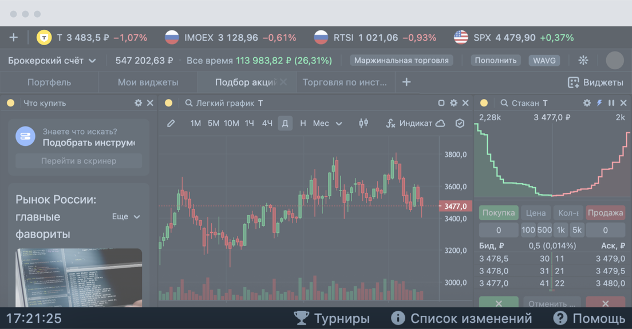Image resolution: width=632 pixels, height=329 pixels.
Task: Select the pencil drawing tool on chart
Action: 171,123
